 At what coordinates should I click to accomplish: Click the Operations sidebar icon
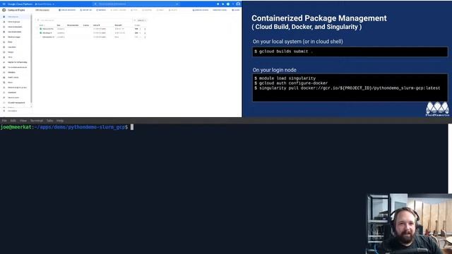(4, 92)
